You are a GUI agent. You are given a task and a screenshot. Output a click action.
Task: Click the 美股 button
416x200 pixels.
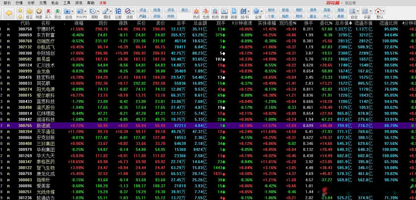[341, 16]
